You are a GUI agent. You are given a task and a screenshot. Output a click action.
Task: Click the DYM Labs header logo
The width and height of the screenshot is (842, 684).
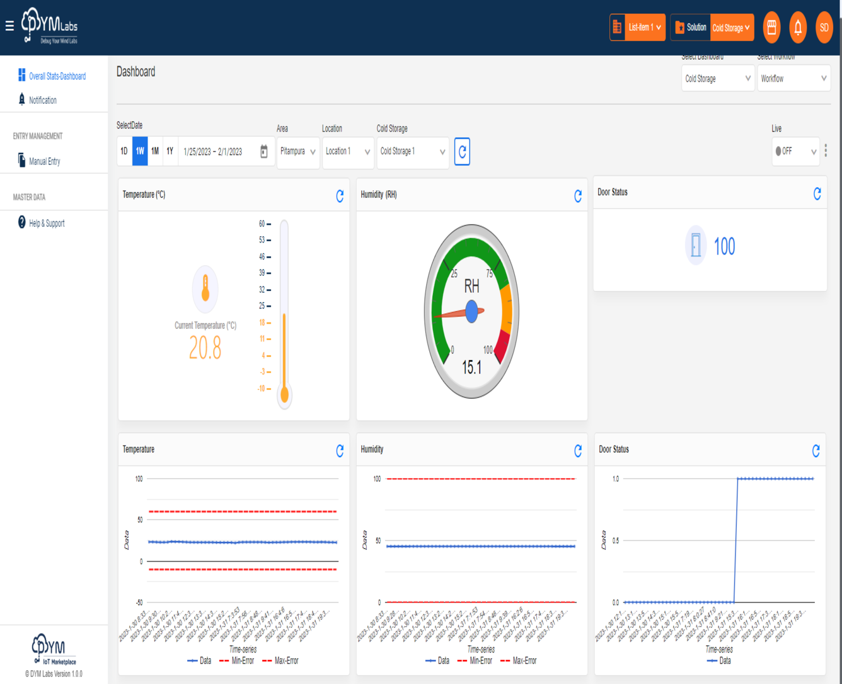click(x=49, y=26)
